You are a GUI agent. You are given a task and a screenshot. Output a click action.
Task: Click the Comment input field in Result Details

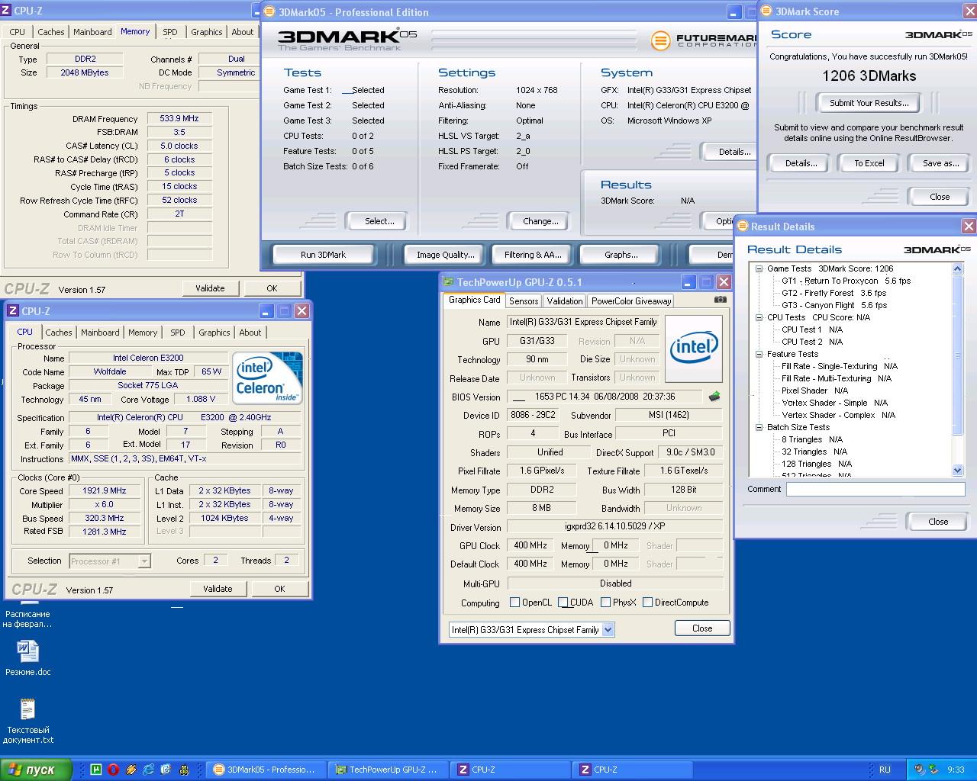(875, 490)
